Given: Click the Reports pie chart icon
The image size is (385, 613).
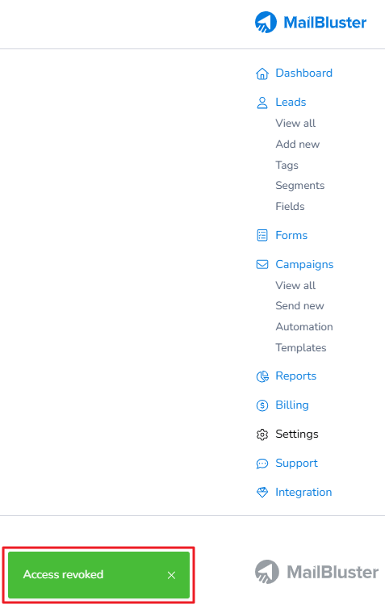Looking at the screenshot, I should pyautogui.click(x=262, y=376).
